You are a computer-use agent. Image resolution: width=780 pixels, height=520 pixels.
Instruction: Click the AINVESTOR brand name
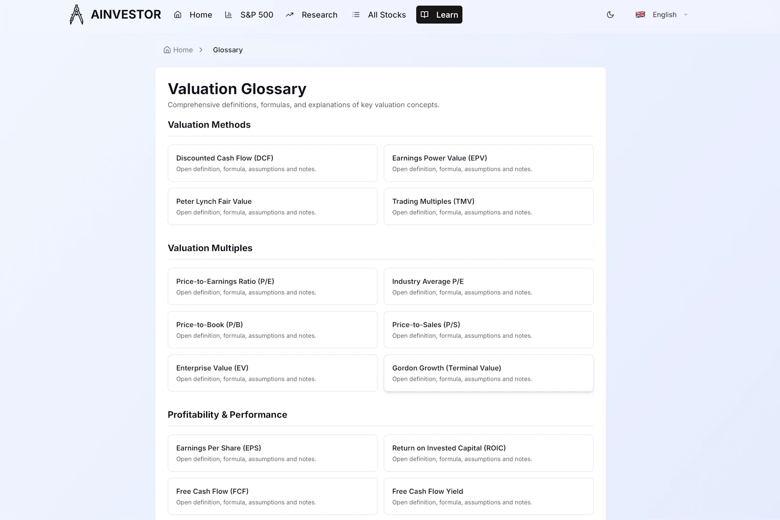coord(126,15)
